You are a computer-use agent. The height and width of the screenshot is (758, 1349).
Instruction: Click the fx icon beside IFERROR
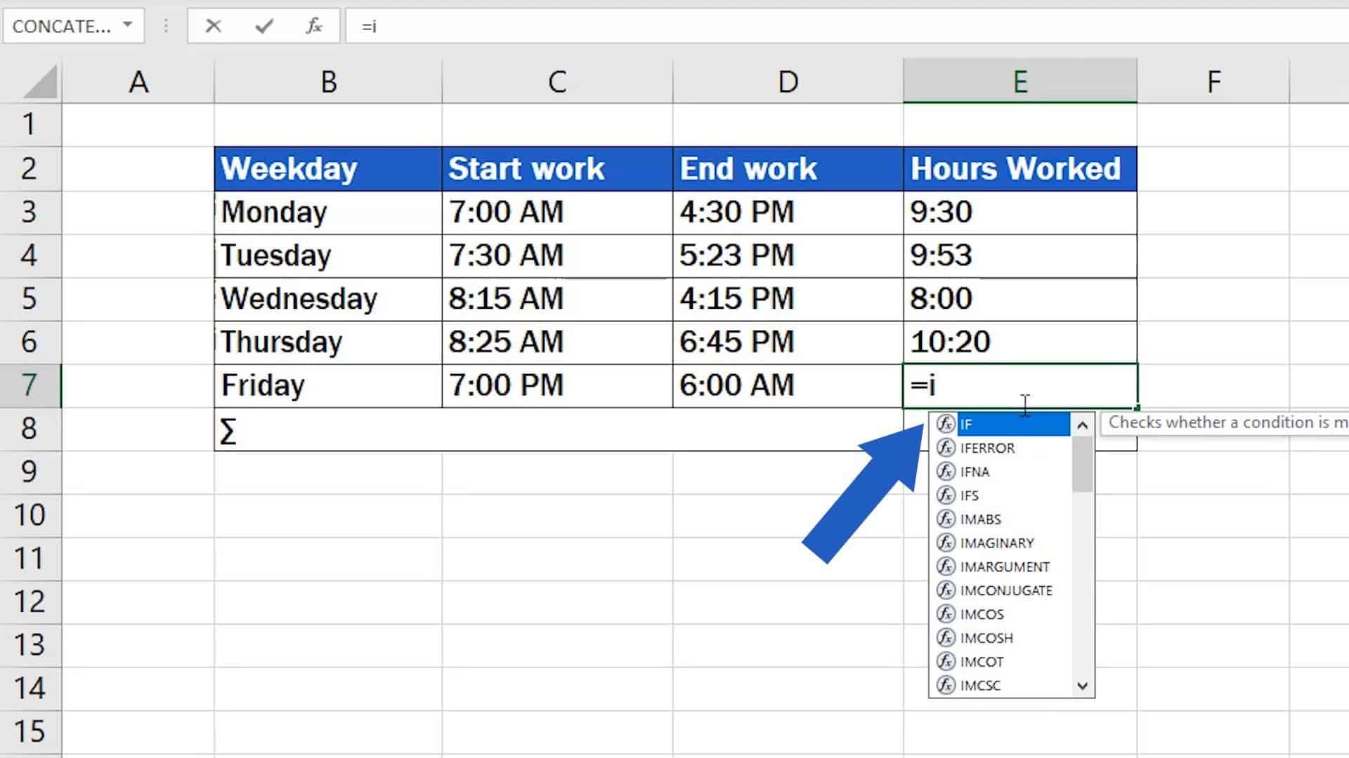[946, 448]
